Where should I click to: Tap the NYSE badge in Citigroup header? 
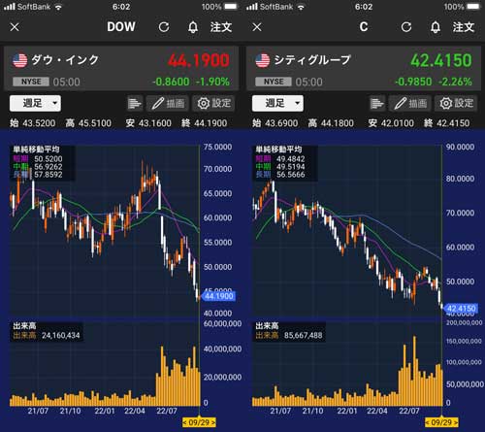click(x=274, y=82)
